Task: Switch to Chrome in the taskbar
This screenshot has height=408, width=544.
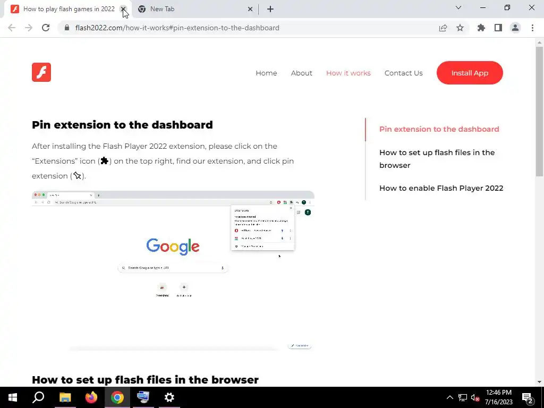Action: [117, 397]
